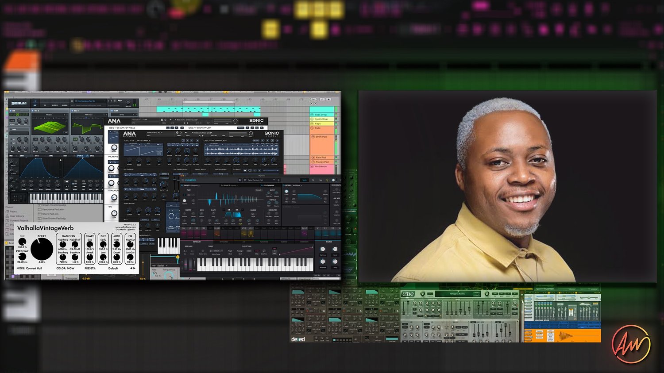Click the Pigments hamburger menu icon
Image resolution: width=664 pixels, height=373 pixels.
(x=183, y=180)
